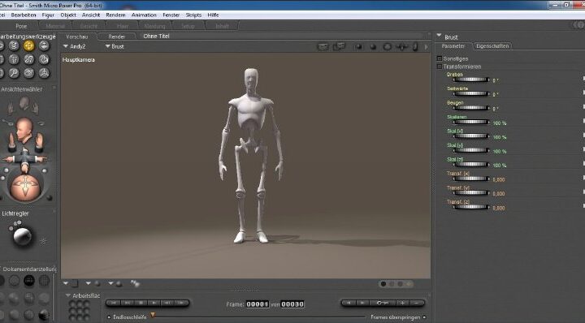585x323 pixels.
Task: Open the Andy2 figure dropdown
Action: click(74, 46)
